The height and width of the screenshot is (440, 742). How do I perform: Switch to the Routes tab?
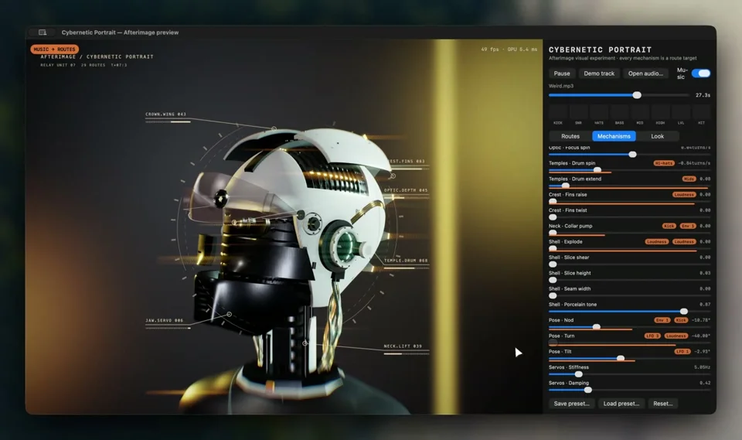tap(570, 136)
